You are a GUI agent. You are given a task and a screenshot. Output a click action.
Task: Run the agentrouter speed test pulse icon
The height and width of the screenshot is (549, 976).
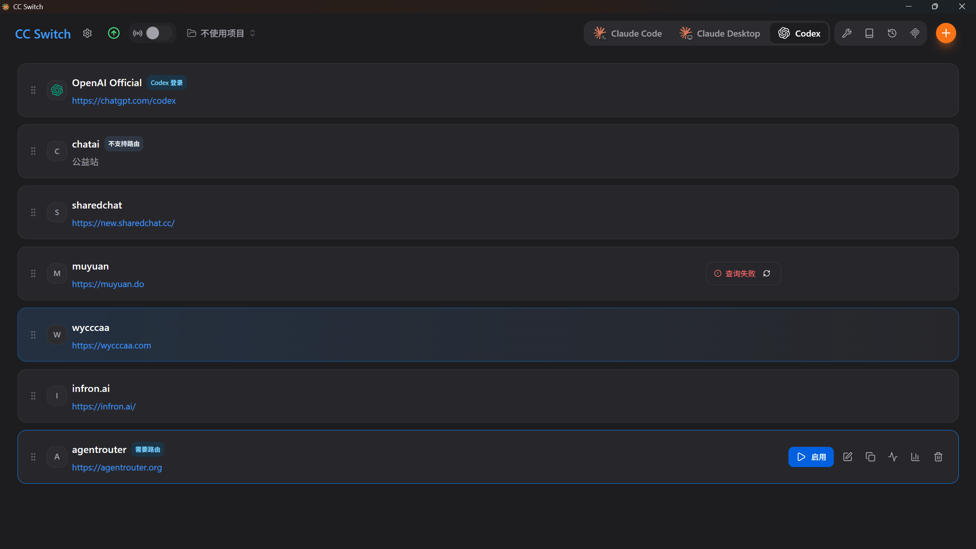[x=893, y=457]
